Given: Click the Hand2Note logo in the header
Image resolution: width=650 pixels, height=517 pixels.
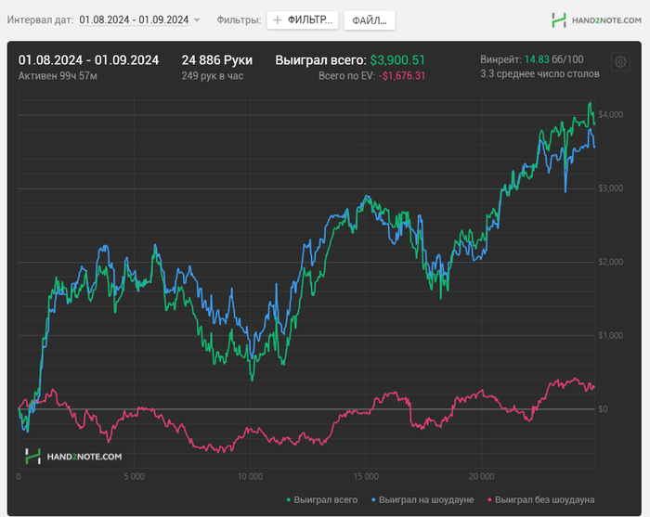Looking at the screenshot, I should click(x=596, y=20).
